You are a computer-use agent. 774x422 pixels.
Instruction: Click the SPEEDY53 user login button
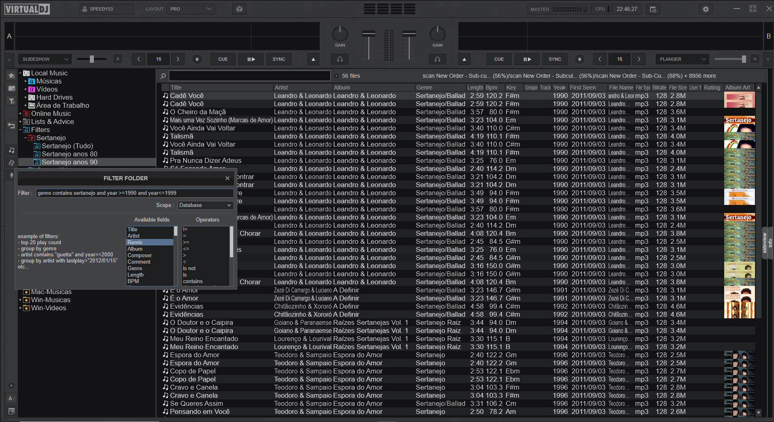[106, 9]
